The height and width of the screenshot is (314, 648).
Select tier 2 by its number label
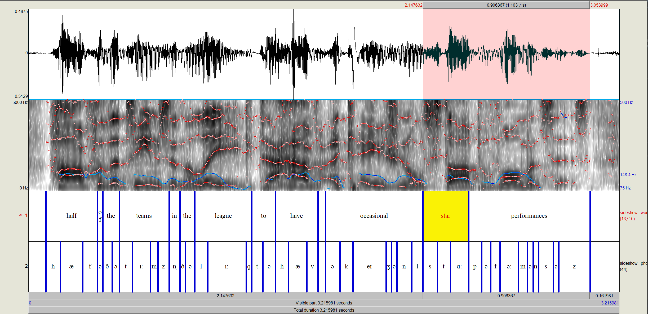pos(26,266)
